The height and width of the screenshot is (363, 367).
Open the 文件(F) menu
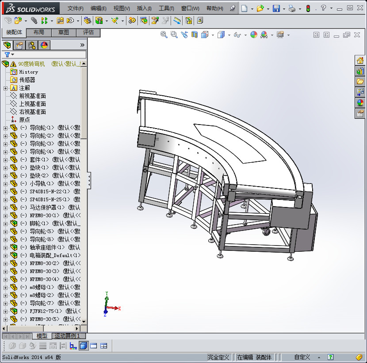click(x=75, y=8)
